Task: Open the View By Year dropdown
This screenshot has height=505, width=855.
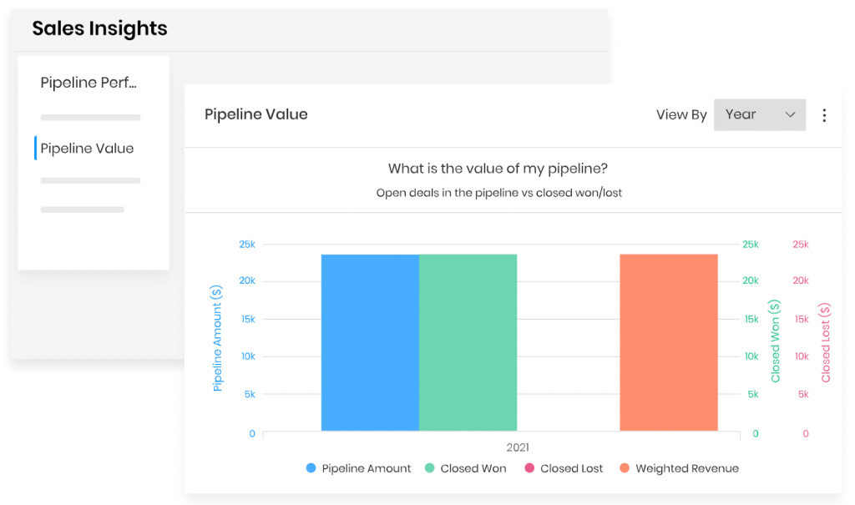Action: pyautogui.click(x=758, y=114)
